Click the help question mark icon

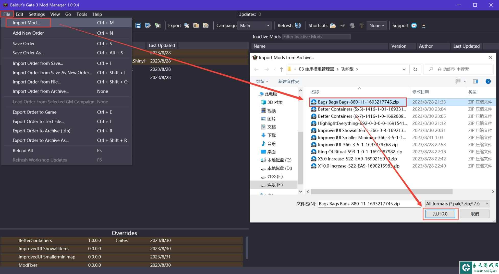click(488, 81)
